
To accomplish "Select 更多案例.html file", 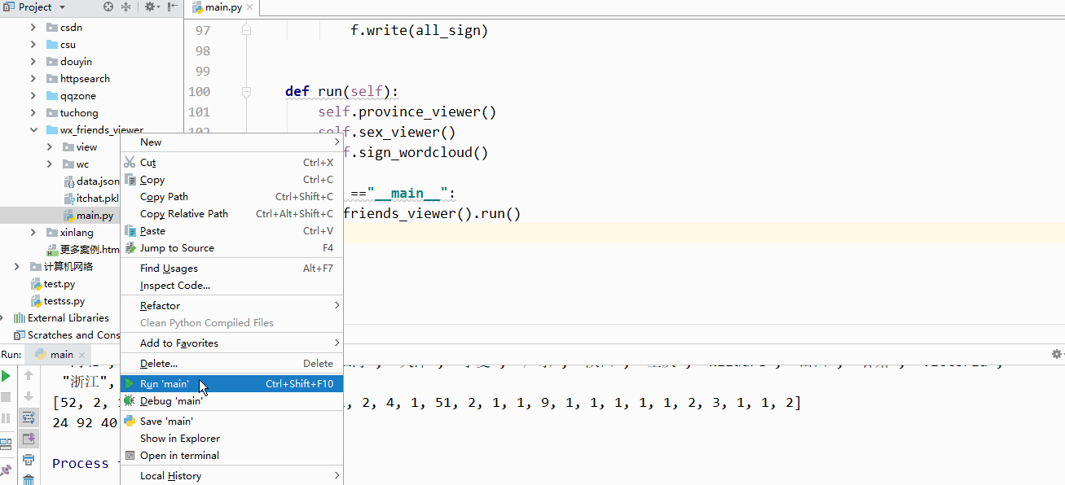I will (83, 250).
